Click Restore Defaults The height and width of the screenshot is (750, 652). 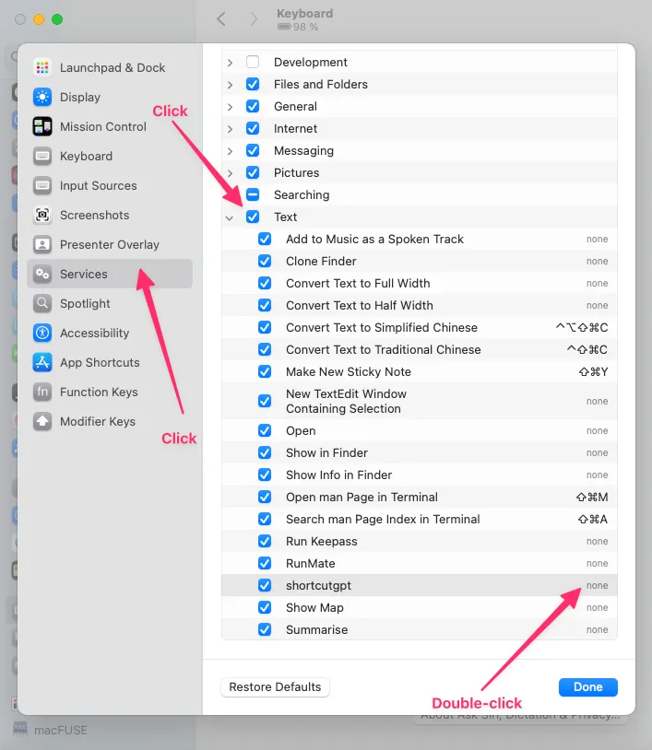point(275,686)
